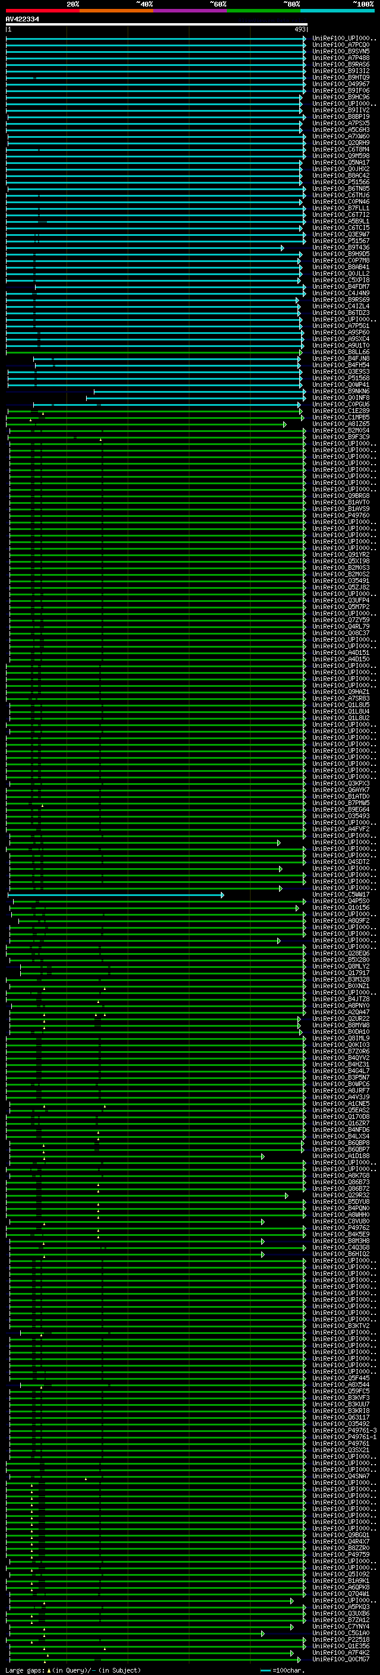This screenshot has height=1675, width=380.
Task: Click label UniRef100_Q63117
Action: (341, 1417)
